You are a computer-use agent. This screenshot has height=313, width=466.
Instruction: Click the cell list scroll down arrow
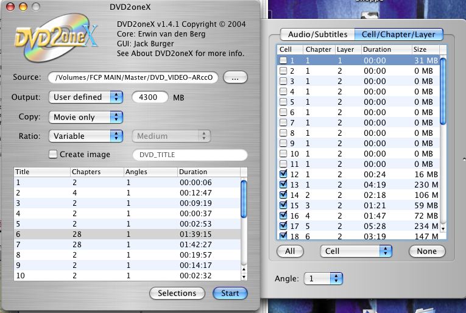pyautogui.click(x=443, y=229)
